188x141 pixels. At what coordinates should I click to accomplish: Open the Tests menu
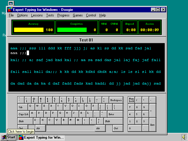pyautogui.click(x=50, y=15)
